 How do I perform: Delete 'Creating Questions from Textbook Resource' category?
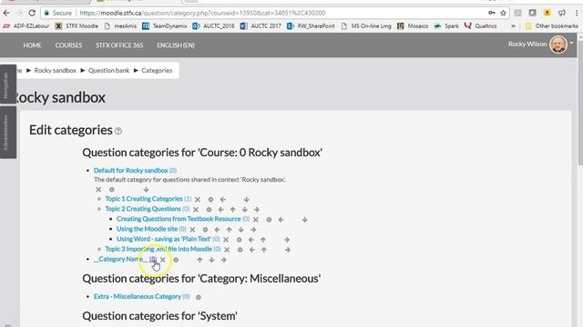click(x=255, y=220)
